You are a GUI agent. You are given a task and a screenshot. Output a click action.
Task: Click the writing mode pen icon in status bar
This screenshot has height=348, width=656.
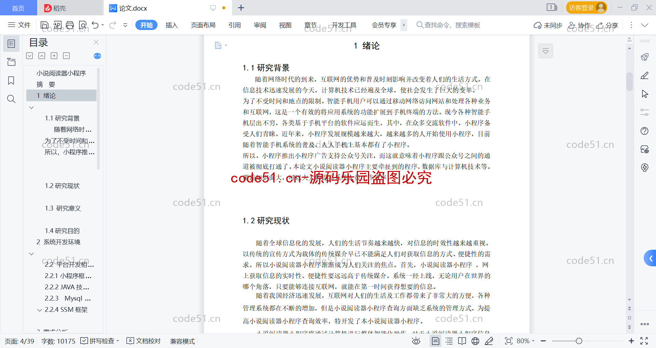click(x=489, y=341)
